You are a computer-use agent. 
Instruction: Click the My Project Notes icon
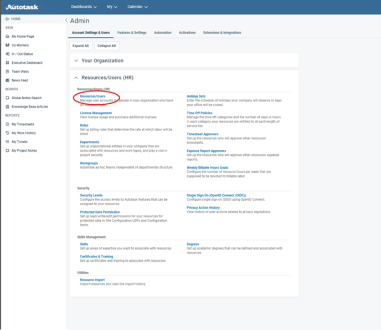click(7, 150)
